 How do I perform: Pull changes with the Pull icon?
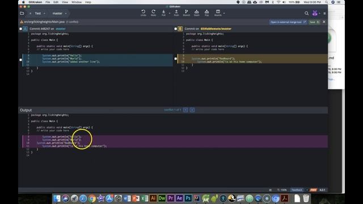point(163,12)
